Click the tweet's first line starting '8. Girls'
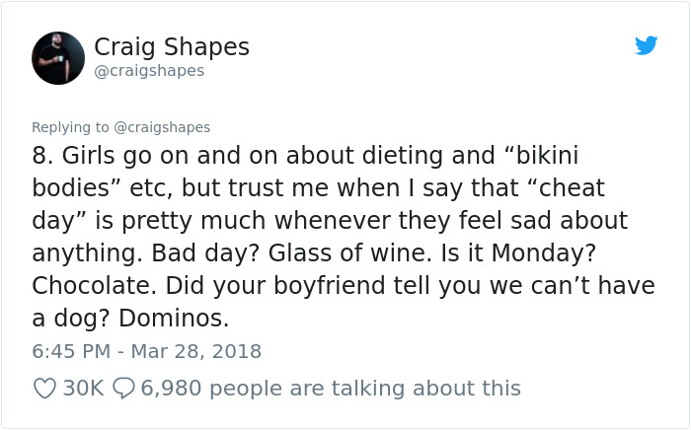691x430 pixels. pos(305,156)
